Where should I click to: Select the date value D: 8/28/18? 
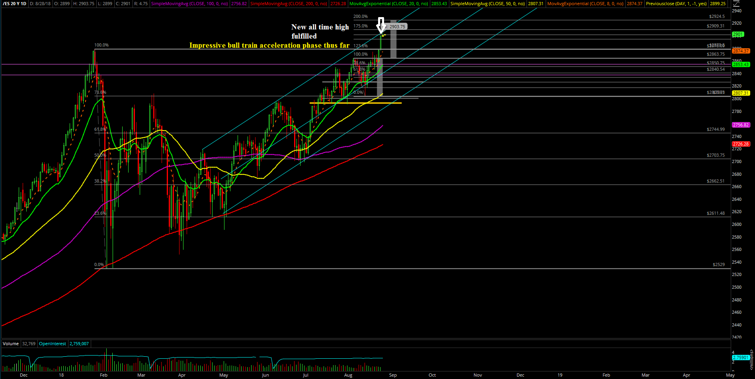point(41,4)
